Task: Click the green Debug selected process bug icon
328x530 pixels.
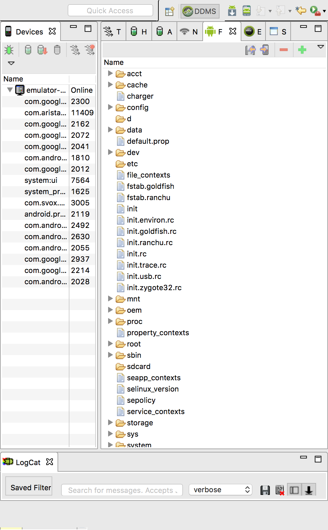Action: (9, 50)
